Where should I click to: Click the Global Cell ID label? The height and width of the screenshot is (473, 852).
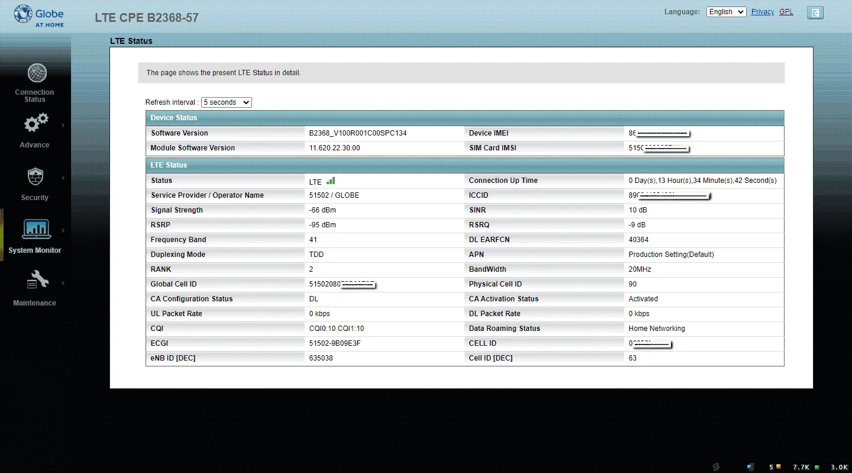173,284
